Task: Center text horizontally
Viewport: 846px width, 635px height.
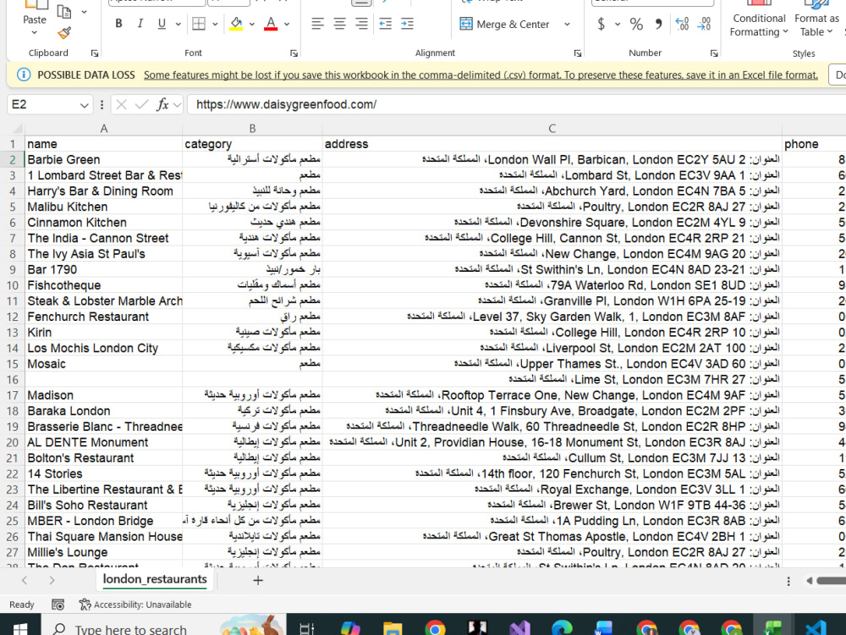Action: click(339, 24)
